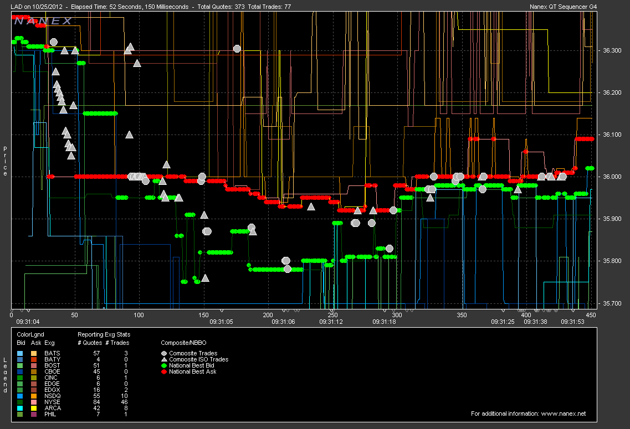
Task: Select the NYSE exchange label in the legend
Action: (52, 402)
